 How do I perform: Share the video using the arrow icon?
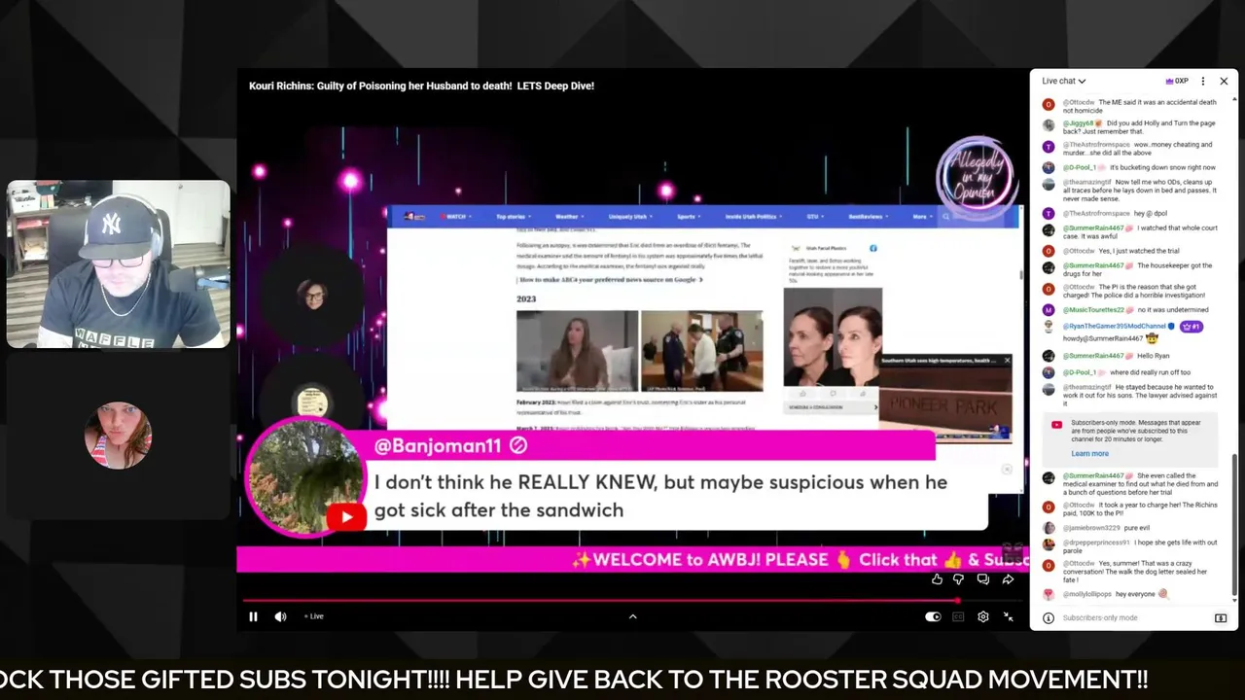(1008, 579)
